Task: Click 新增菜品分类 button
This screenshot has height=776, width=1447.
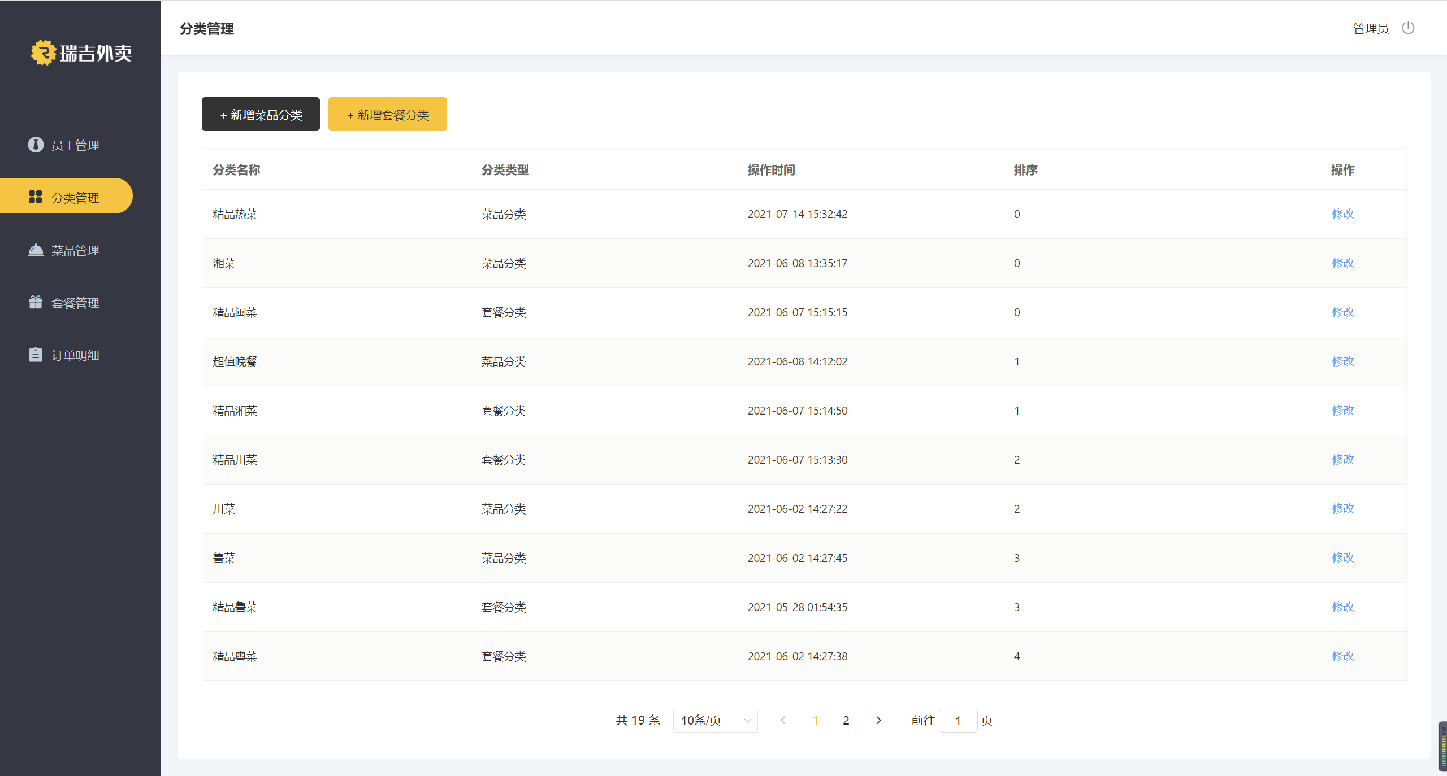Action: click(261, 115)
